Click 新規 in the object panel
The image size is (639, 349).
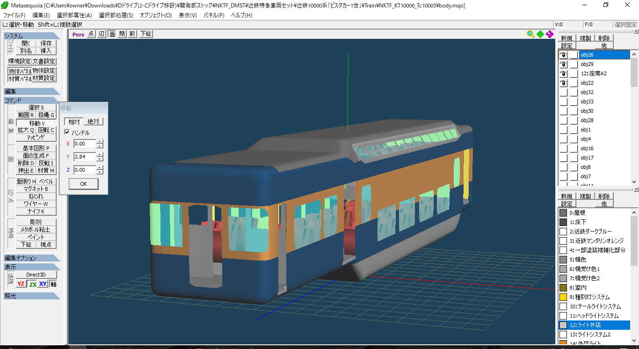coord(566,38)
